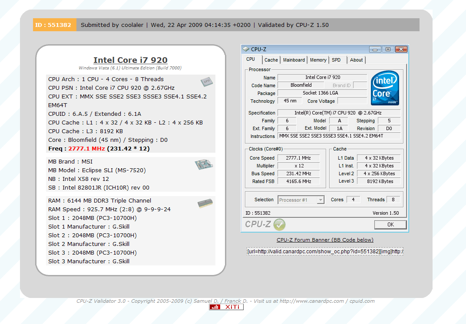Image resolution: width=466 pixels, height=324 pixels.
Task: Click the Family field showing 6
Action: point(287,121)
